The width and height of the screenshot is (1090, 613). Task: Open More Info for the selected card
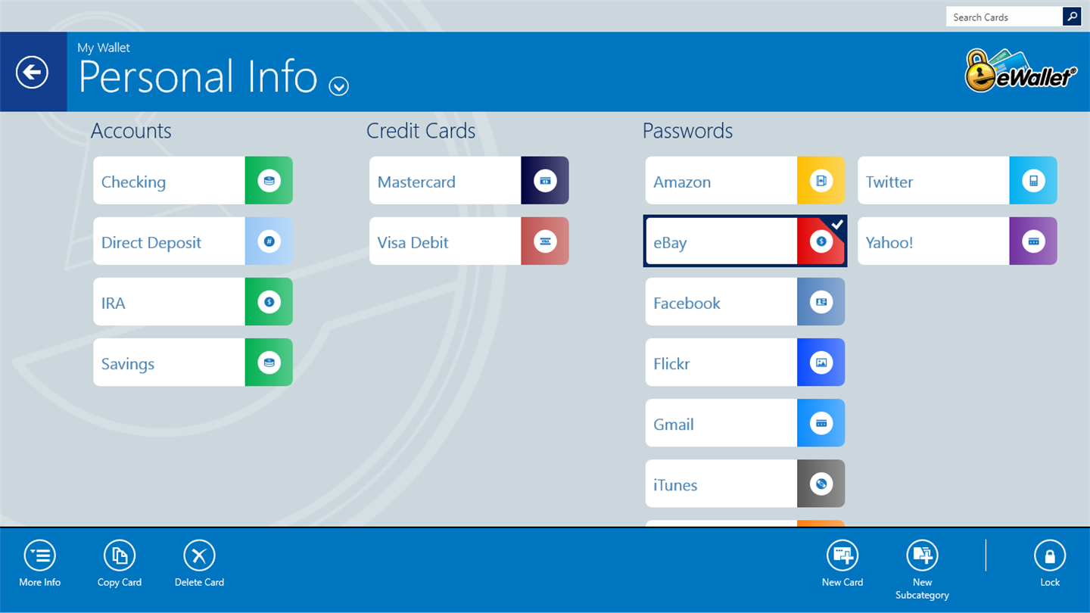click(40, 564)
